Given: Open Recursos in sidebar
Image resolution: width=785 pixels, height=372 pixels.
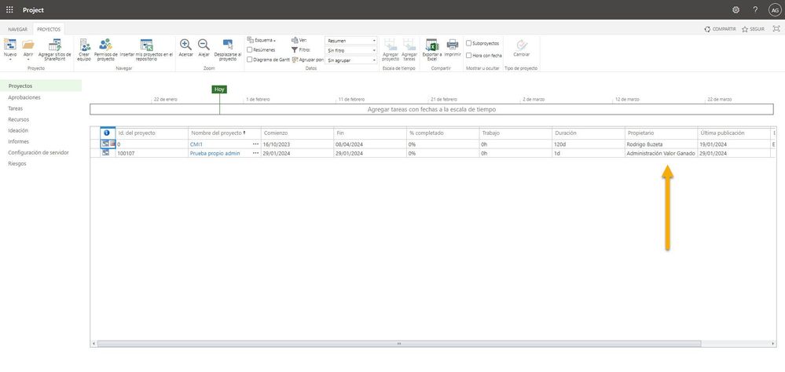Looking at the screenshot, I should [x=19, y=119].
